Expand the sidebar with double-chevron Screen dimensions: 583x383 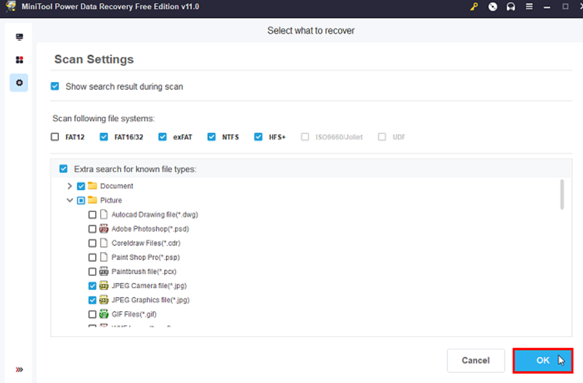click(x=19, y=369)
